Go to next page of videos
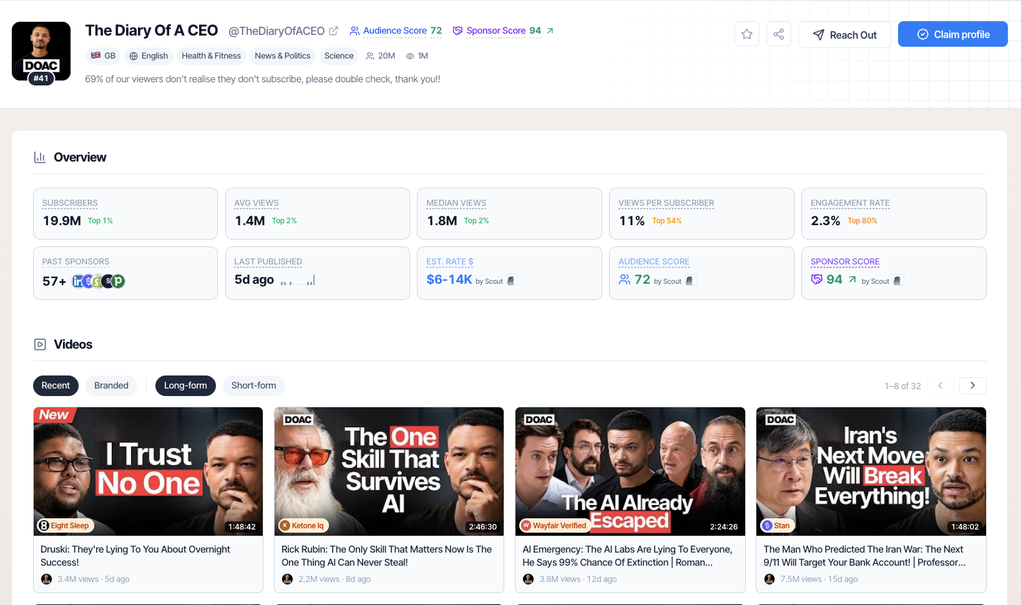Image resolution: width=1021 pixels, height=605 pixels. (x=972, y=385)
